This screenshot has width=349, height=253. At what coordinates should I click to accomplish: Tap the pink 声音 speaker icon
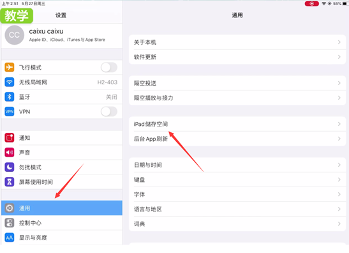10,153
